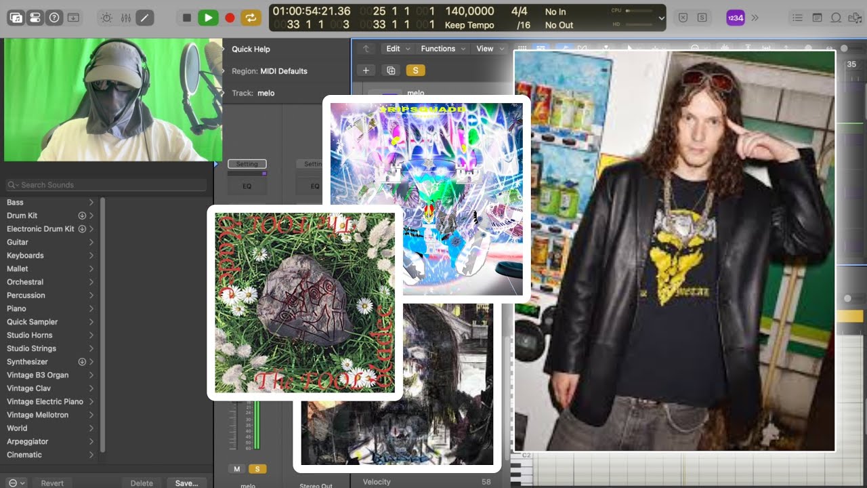Viewport: 867px width, 488px height.
Task: Click the Revert button
Action: (52, 483)
